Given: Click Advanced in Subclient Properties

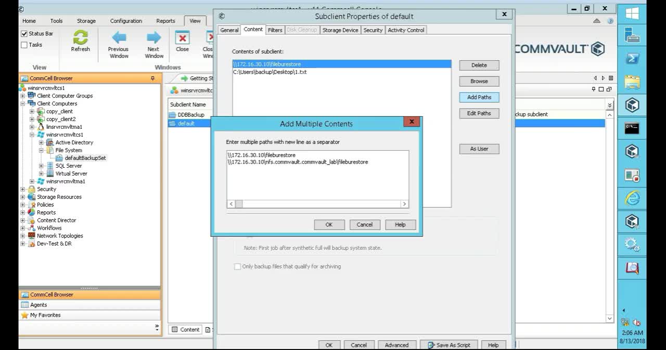Looking at the screenshot, I should click(396, 345).
